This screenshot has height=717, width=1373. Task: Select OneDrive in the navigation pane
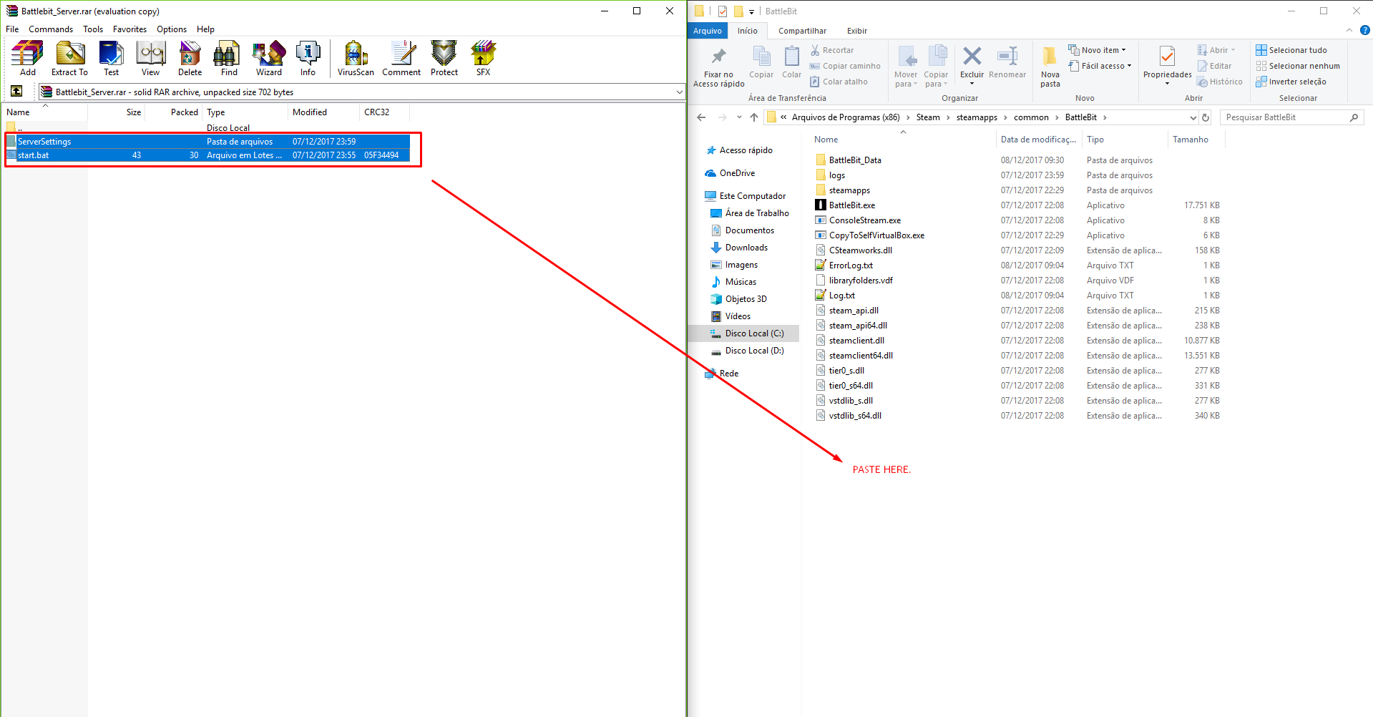point(737,173)
